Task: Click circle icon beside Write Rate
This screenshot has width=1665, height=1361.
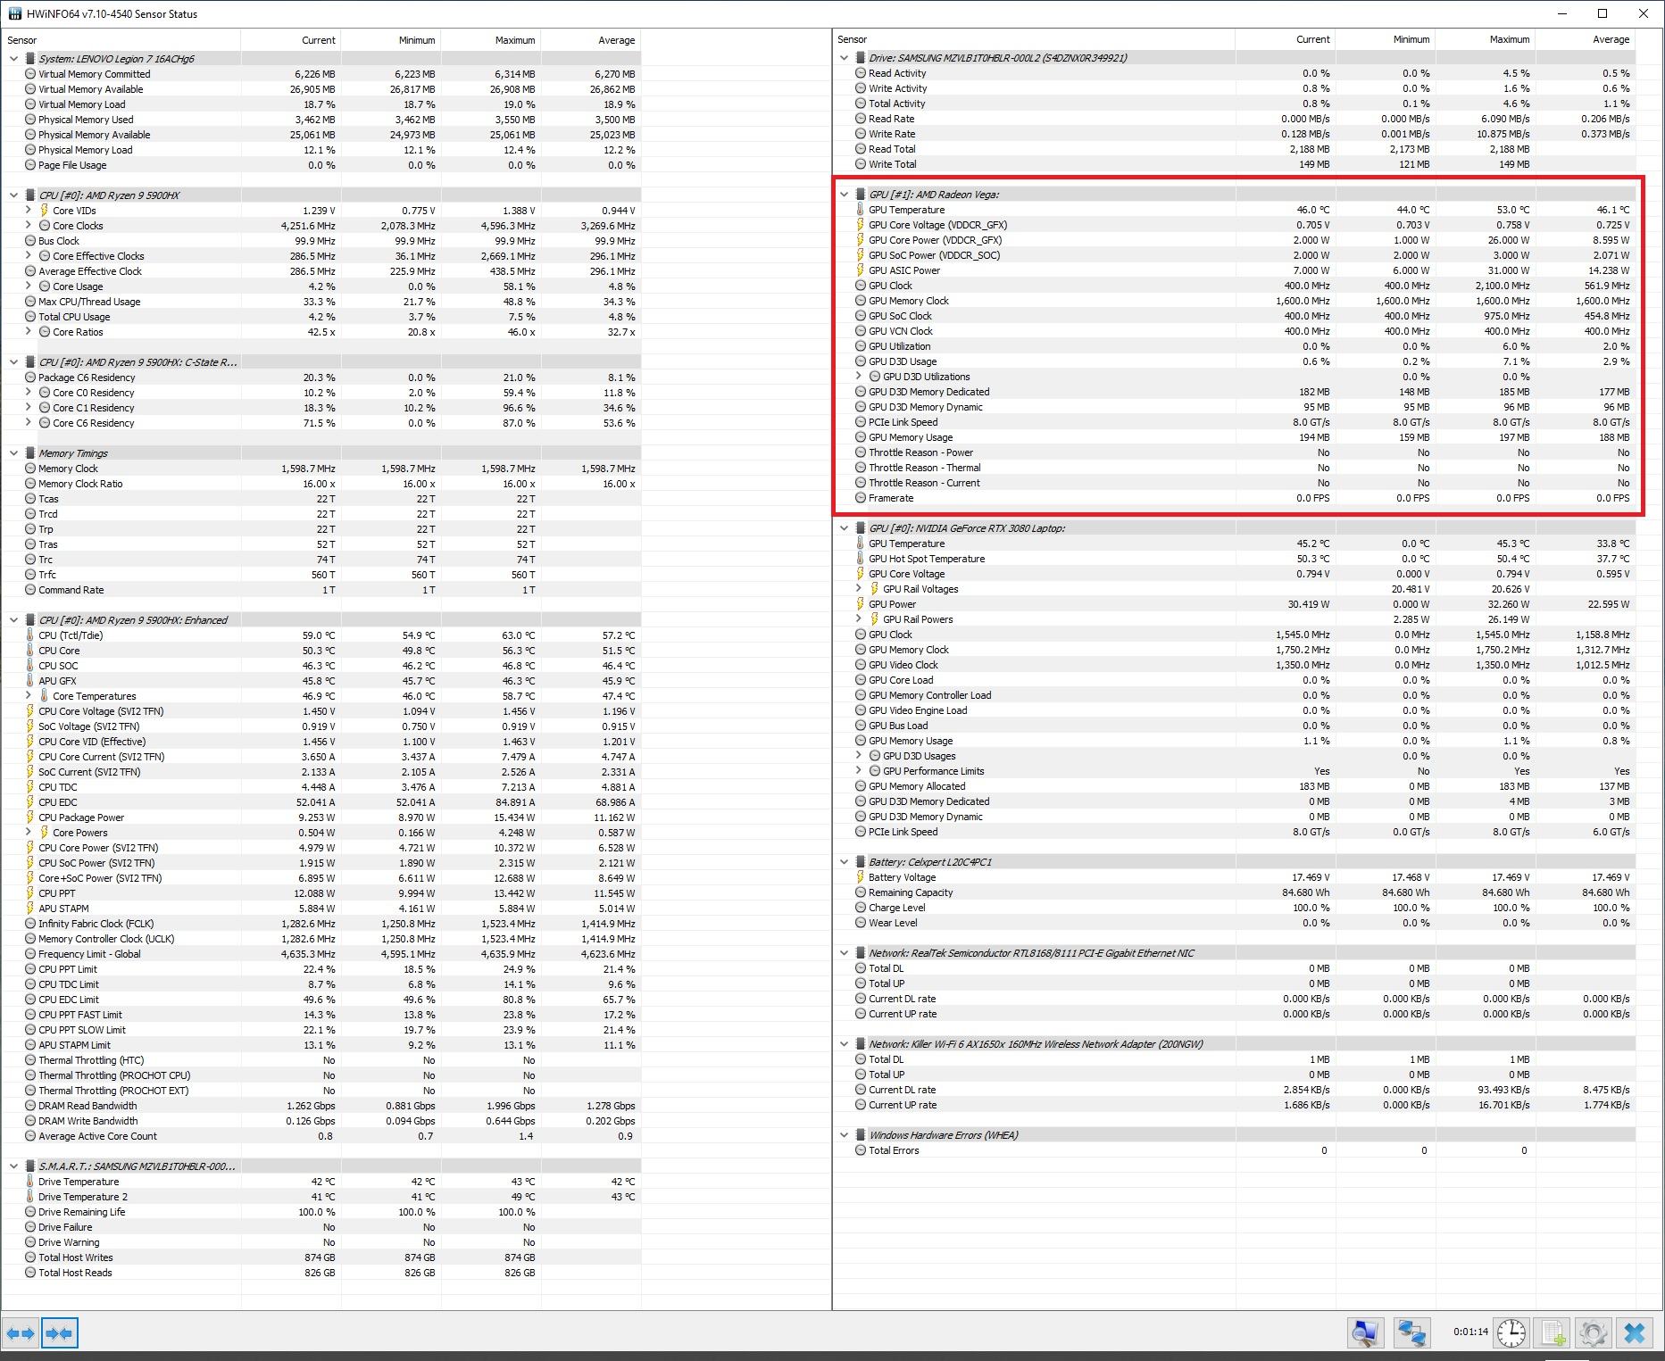Action: click(861, 134)
